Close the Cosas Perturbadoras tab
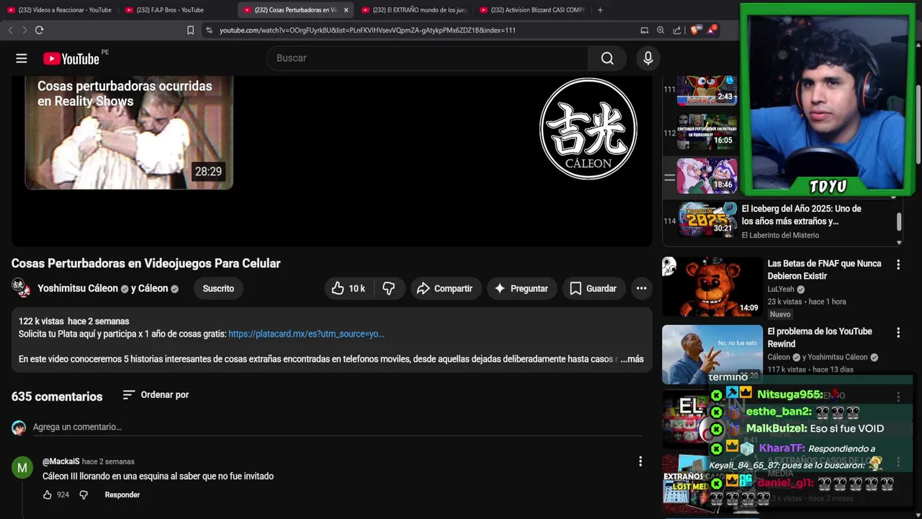 (346, 10)
